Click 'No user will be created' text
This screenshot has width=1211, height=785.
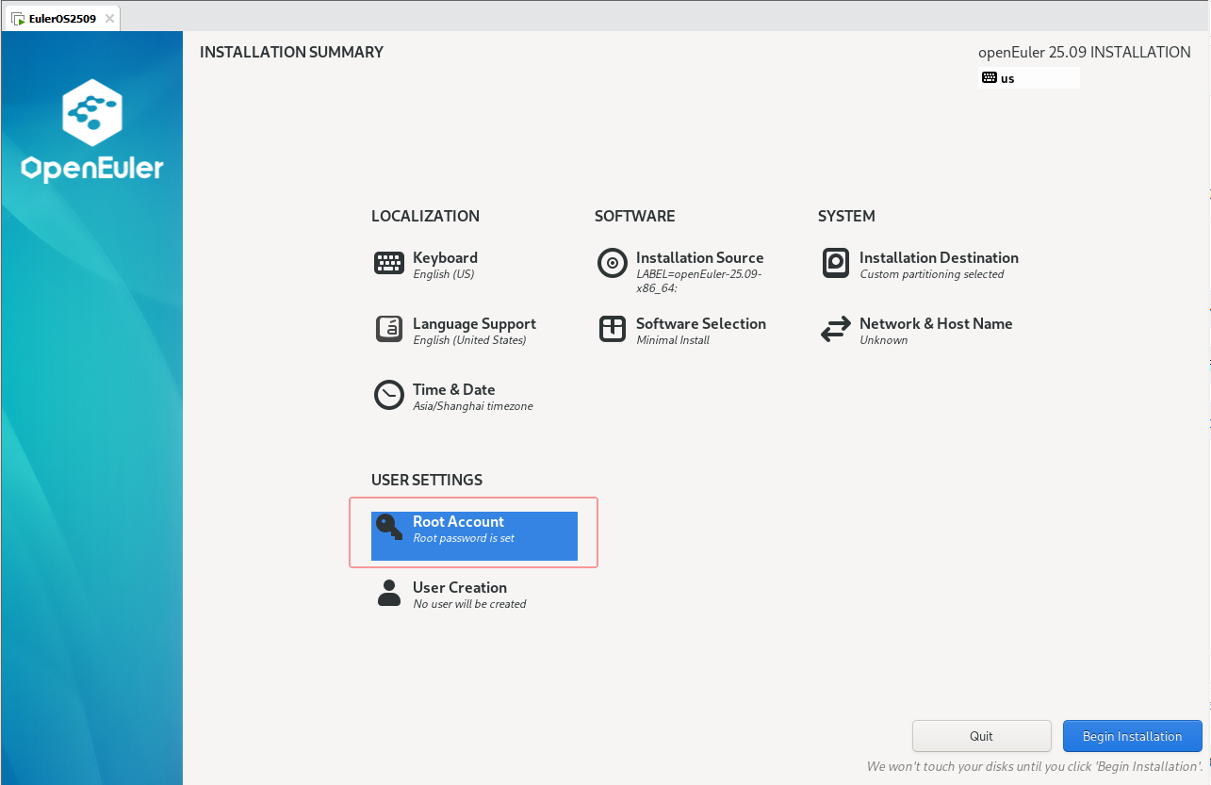point(469,604)
